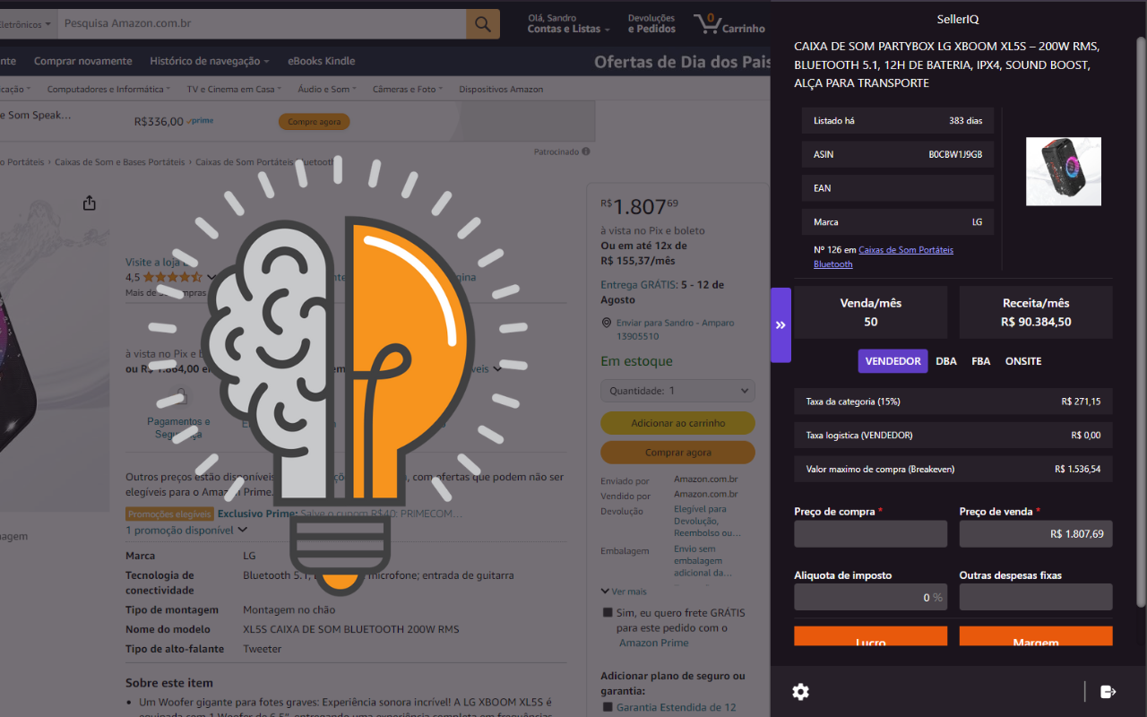This screenshot has height=717, width=1147.
Task: Click Adicionar ao carrinho button
Action: [x=677, y=423]
